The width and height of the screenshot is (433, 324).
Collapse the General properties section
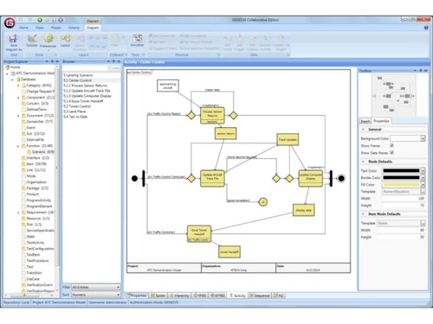click(363, 130)
